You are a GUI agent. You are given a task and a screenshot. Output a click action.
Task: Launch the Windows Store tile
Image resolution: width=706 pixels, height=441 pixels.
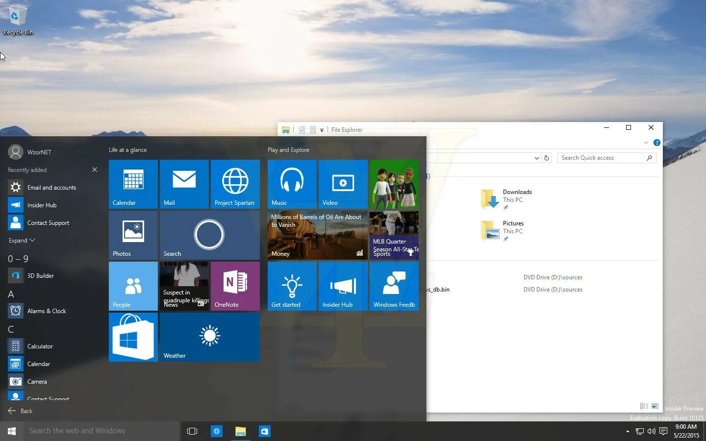click(x=133, y=337)
